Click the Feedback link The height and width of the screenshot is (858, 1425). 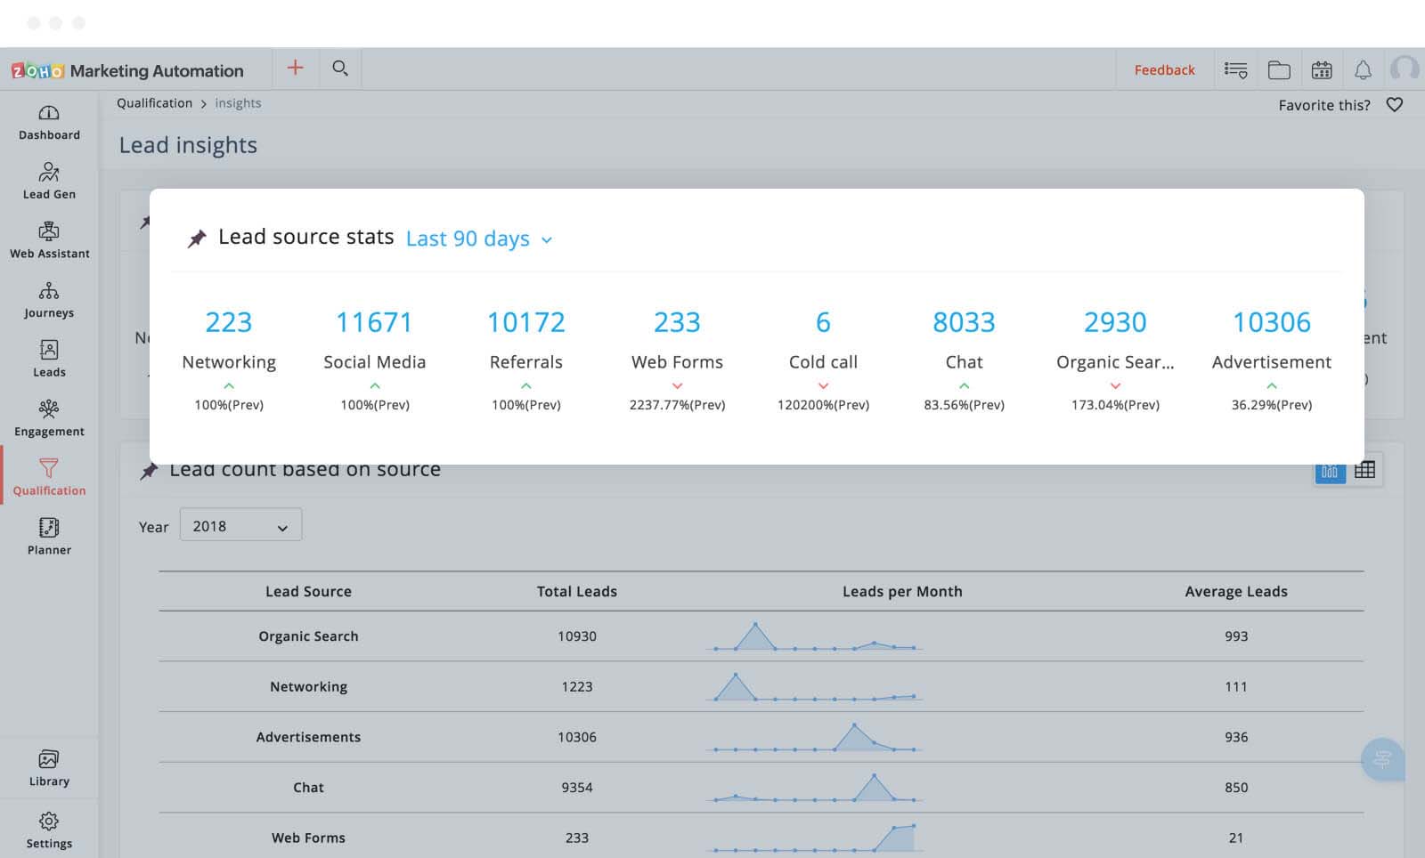click(1164, 70)
